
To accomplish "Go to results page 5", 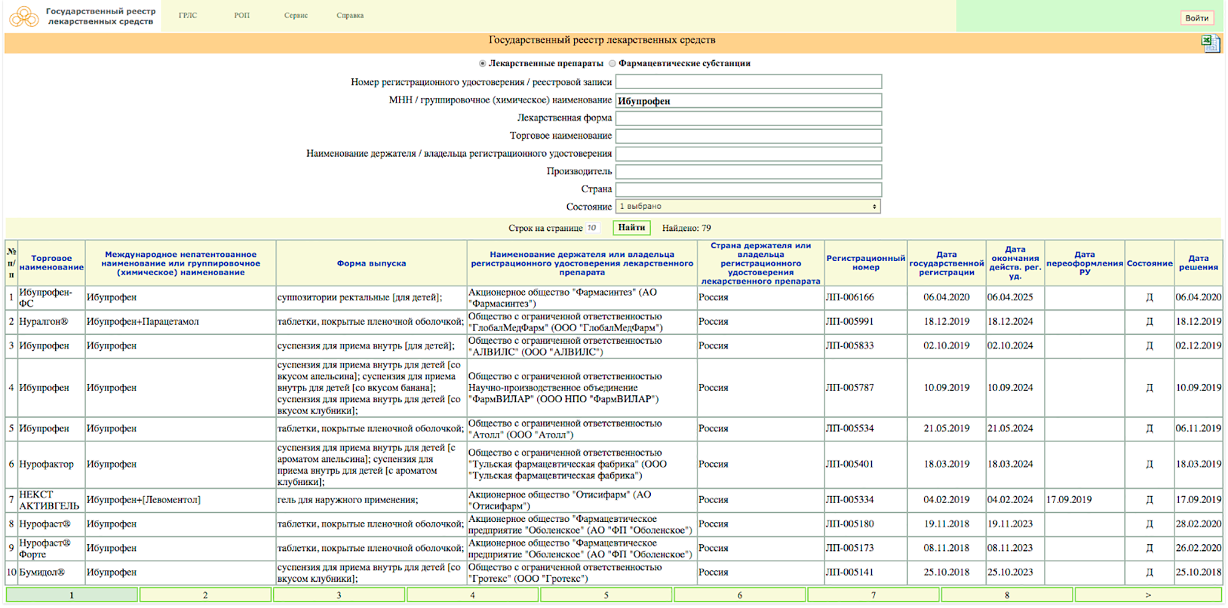I will pyautogui.click(x=606, y=594).
